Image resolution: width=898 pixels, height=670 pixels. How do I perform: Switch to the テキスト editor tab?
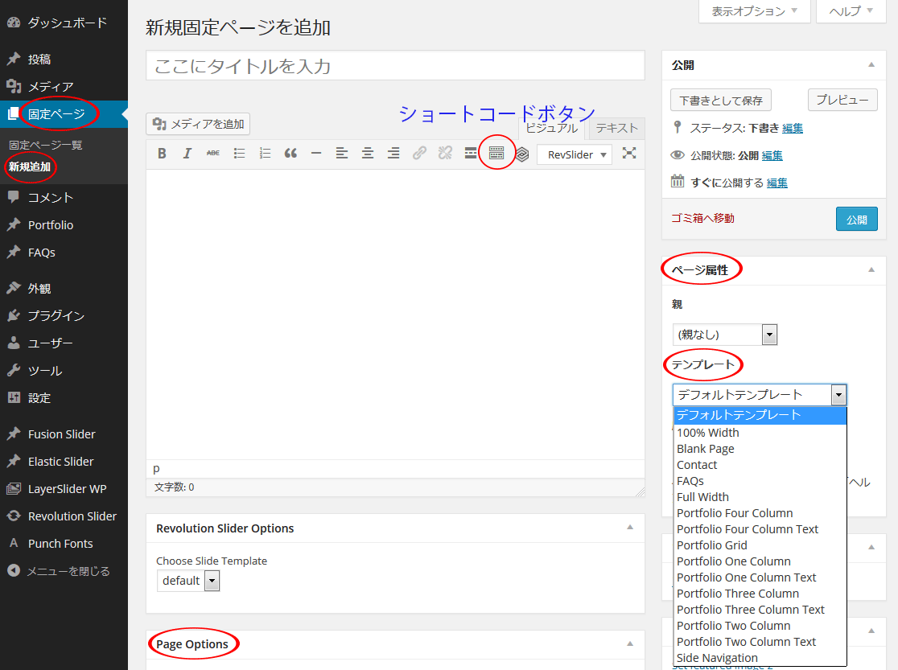pos(616,128)
